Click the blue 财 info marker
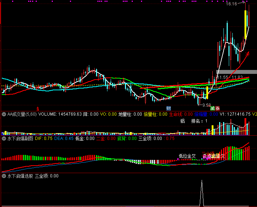 coord(168,108)
